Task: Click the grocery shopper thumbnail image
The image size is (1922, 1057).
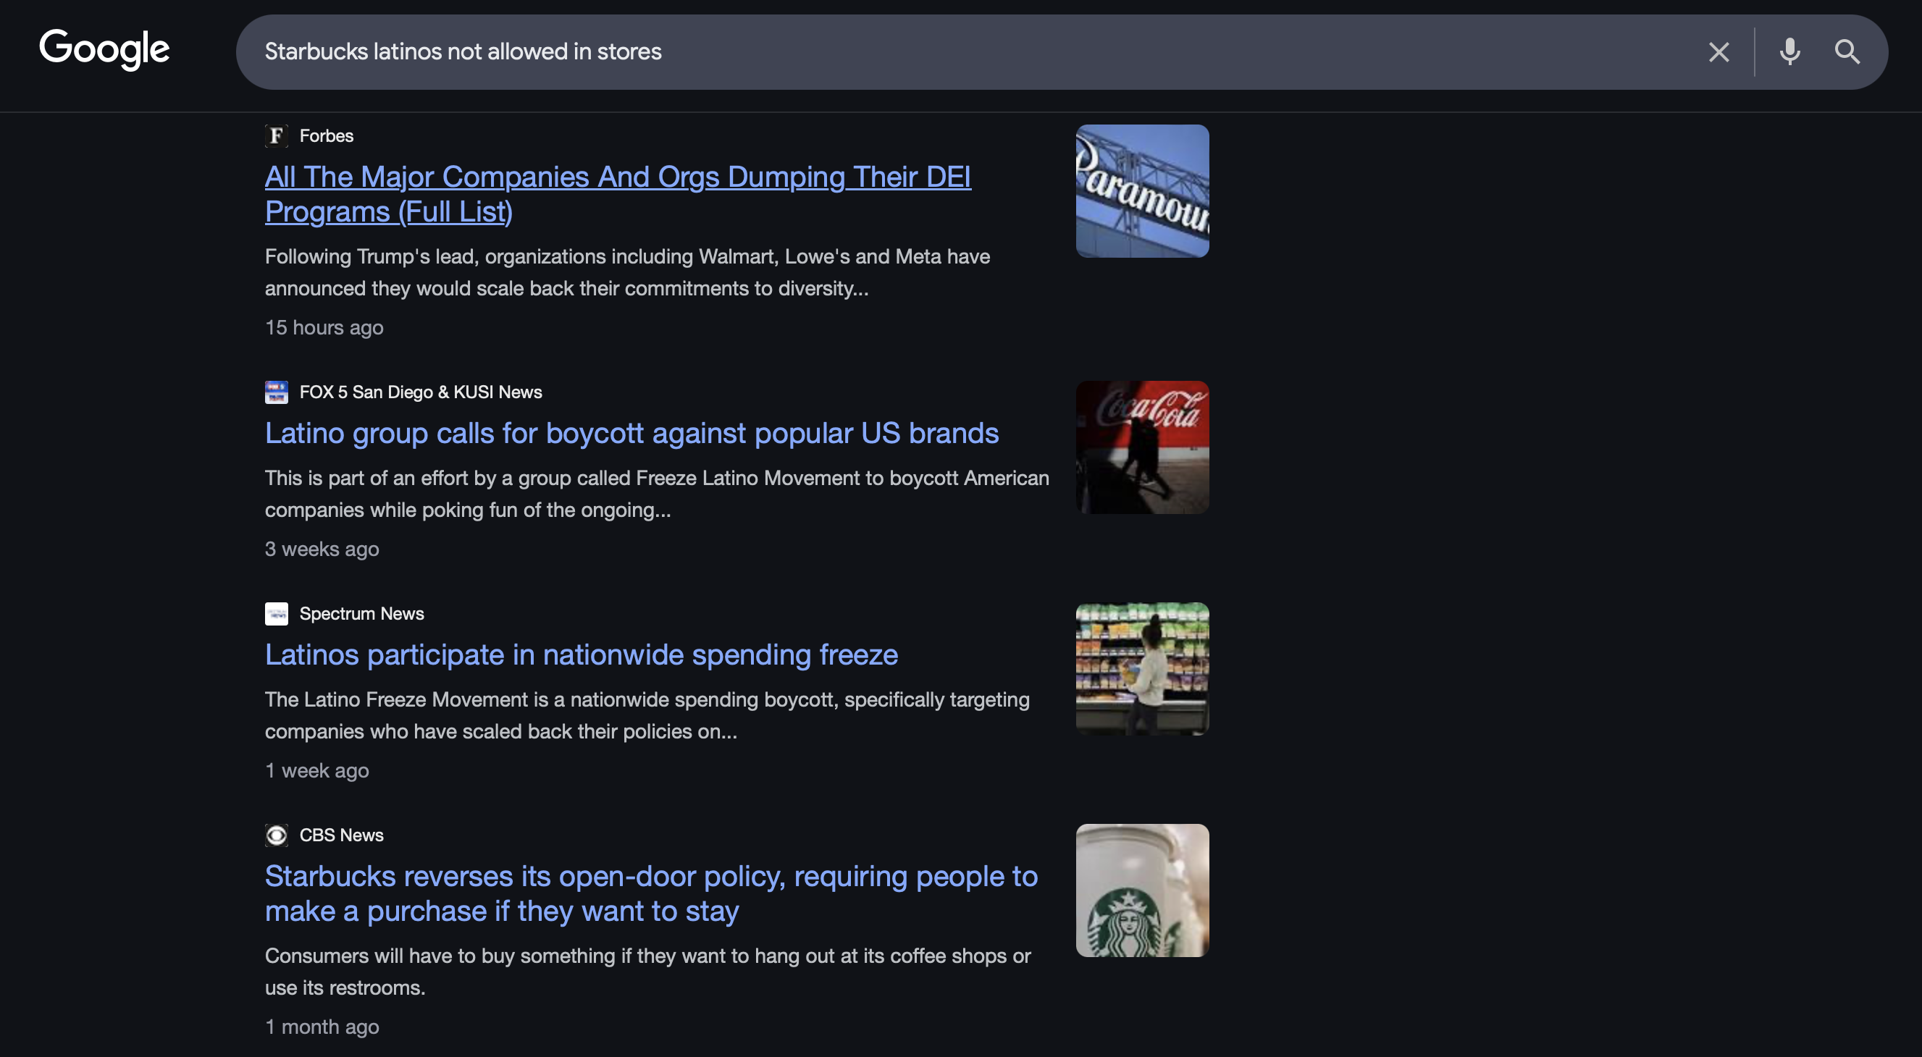Action: pyautogui.click(x=1141, y=669)
